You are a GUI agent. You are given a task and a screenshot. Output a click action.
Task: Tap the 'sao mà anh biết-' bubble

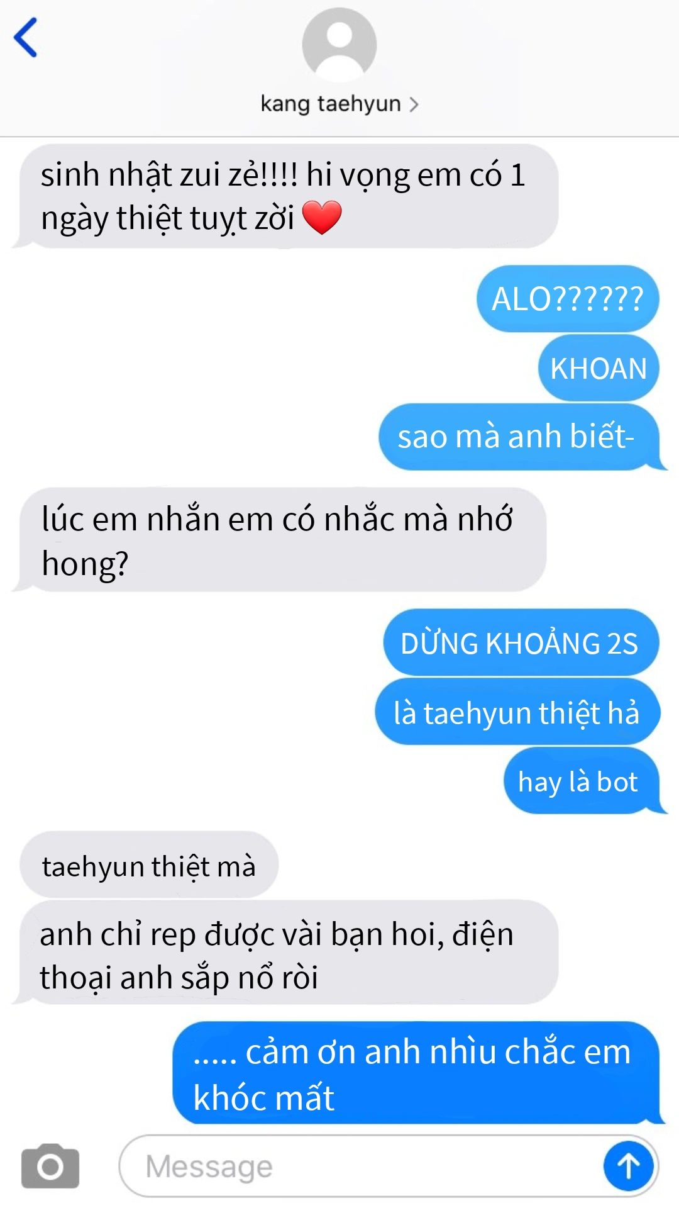click(x=519, y=437)
